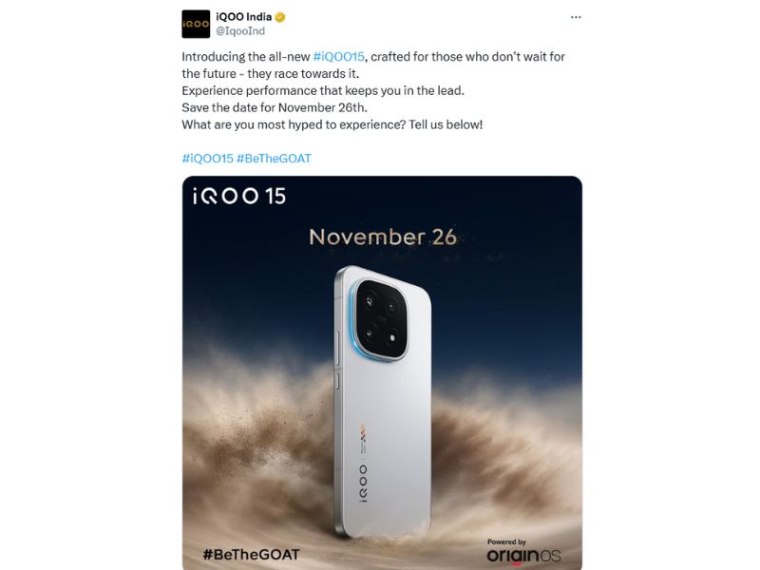760x570 pixels.
Task: Click the Powered by label on the poster
Action: point(506,541)
